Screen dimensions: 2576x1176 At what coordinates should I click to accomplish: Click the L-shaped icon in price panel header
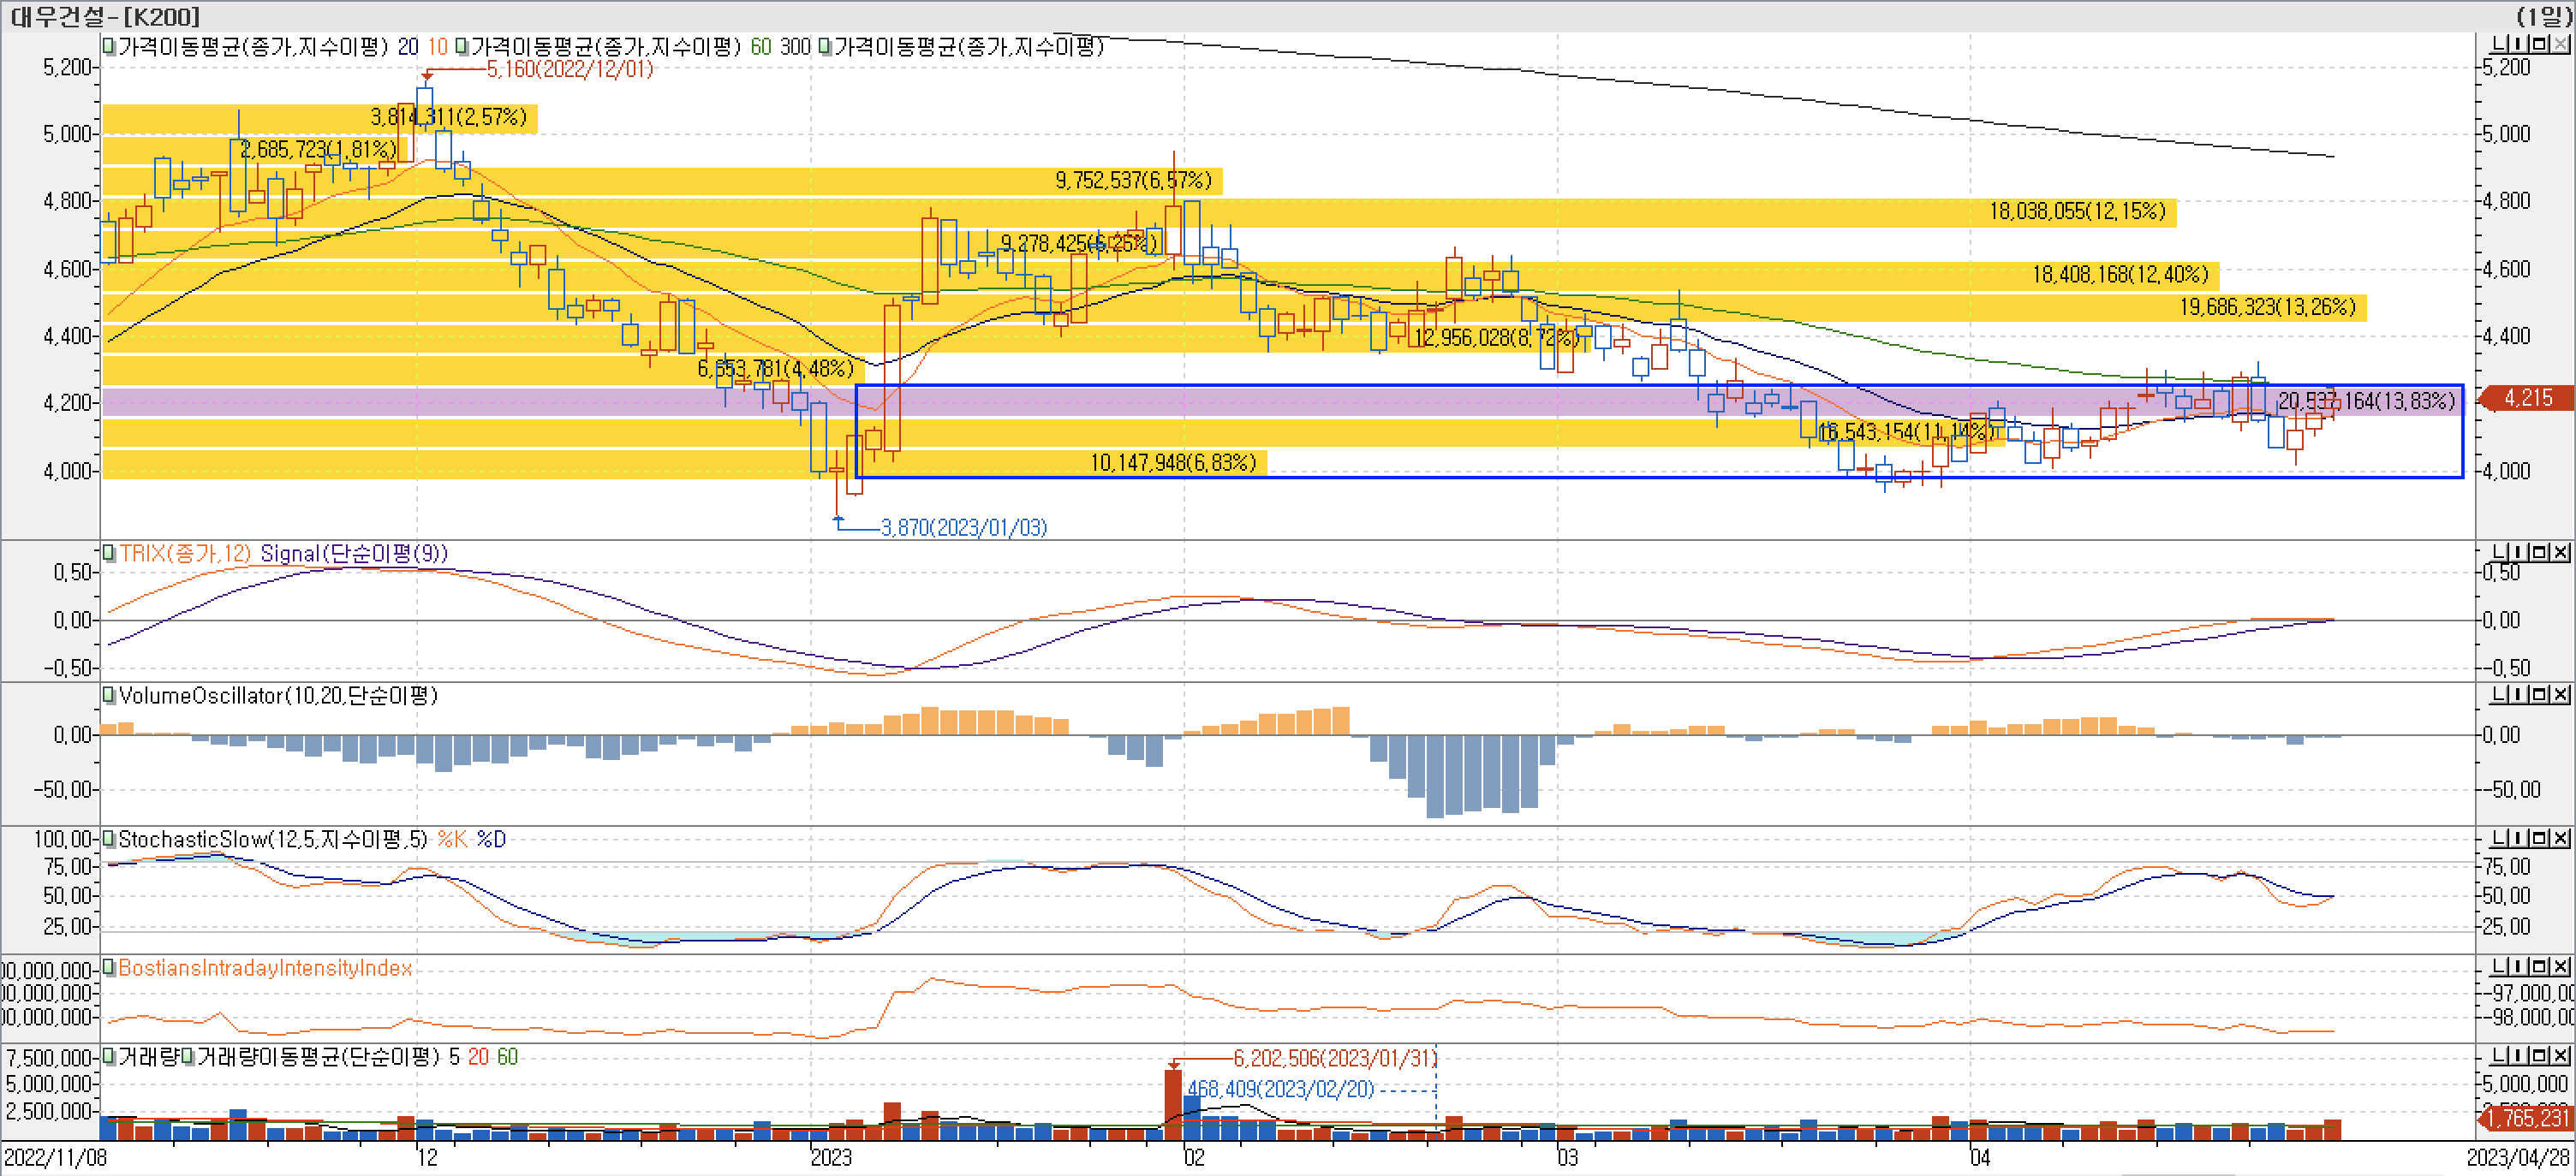(x=2500, y=44)
